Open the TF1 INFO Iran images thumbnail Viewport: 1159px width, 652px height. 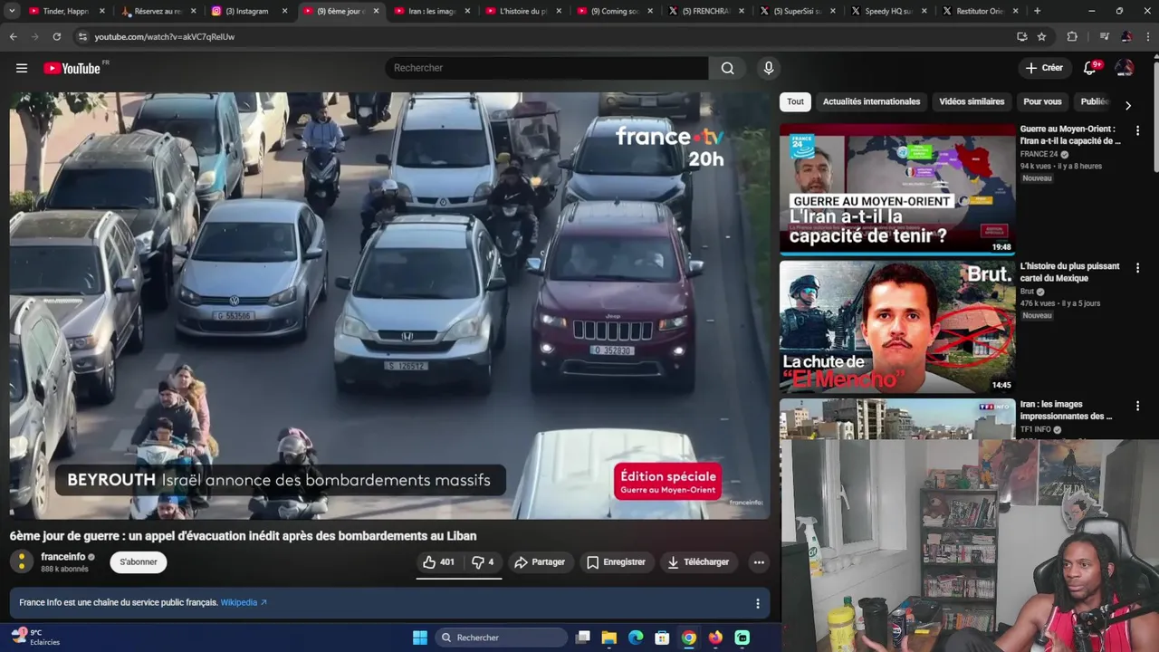click(897, 419)
